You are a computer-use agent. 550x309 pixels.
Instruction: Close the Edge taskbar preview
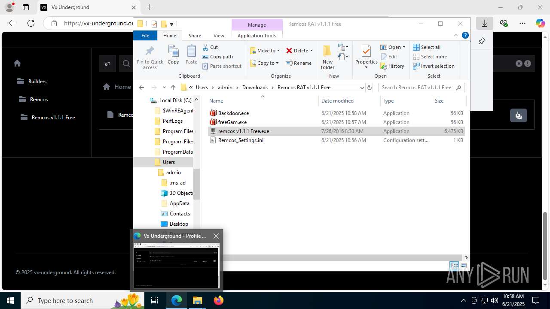click(x=216, y=236)
